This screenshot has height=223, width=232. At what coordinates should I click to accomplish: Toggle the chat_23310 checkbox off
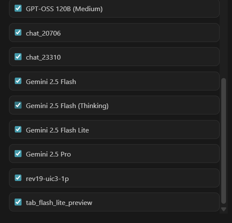[x=18, y=57]
